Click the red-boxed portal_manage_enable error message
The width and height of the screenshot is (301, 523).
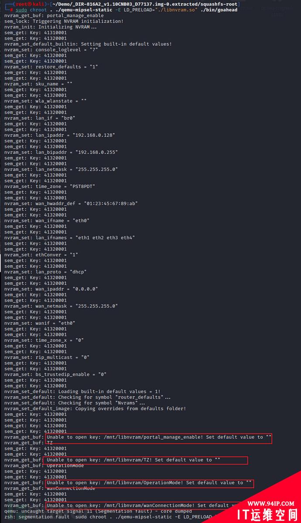pyautogui.click(x=158, y=437)
